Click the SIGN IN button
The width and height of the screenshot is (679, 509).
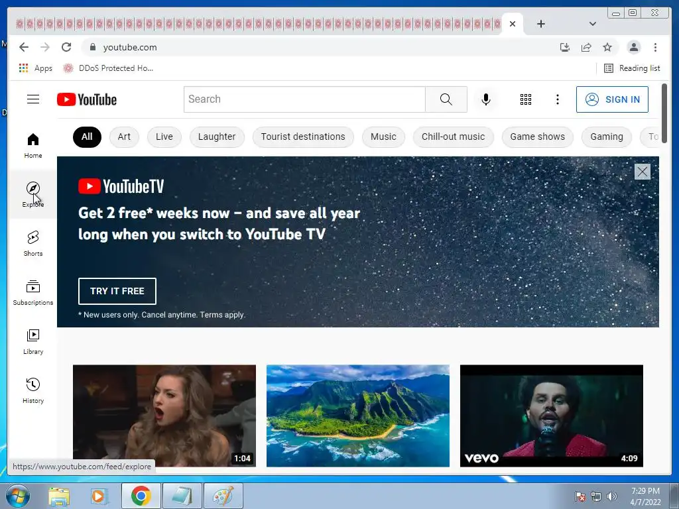(x=612, y=99)
